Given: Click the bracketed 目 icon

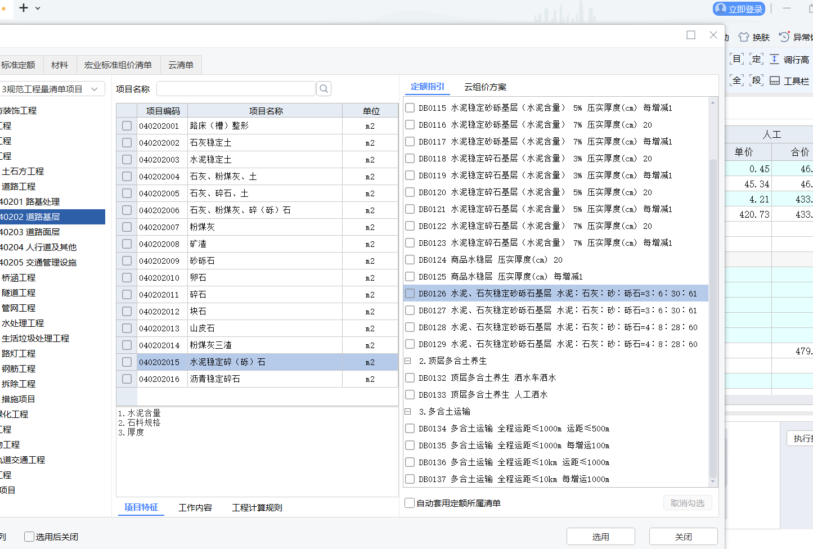Looking at the screenshot, I should [x=736, y=59].
